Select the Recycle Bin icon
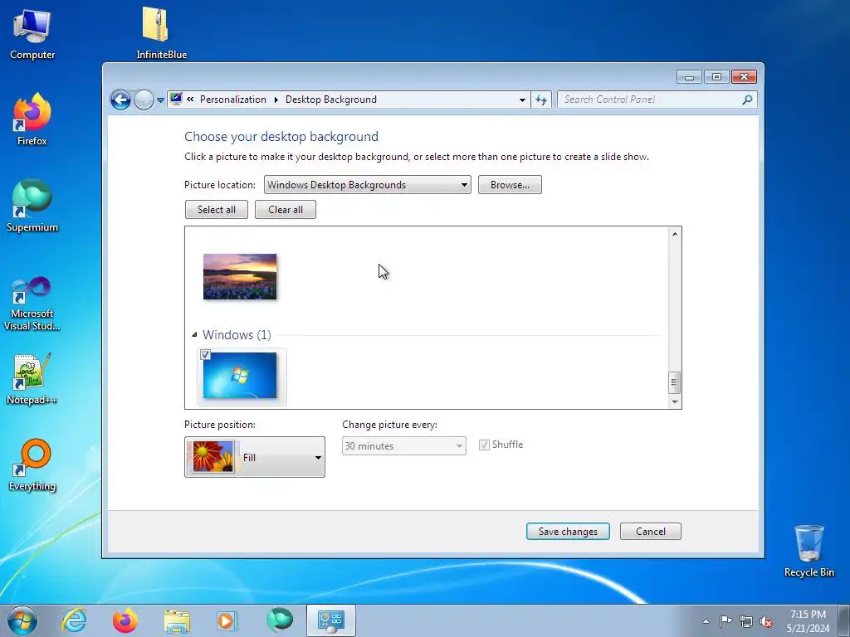Viewport: 850px width, 637px height. (x=808, y=551)
